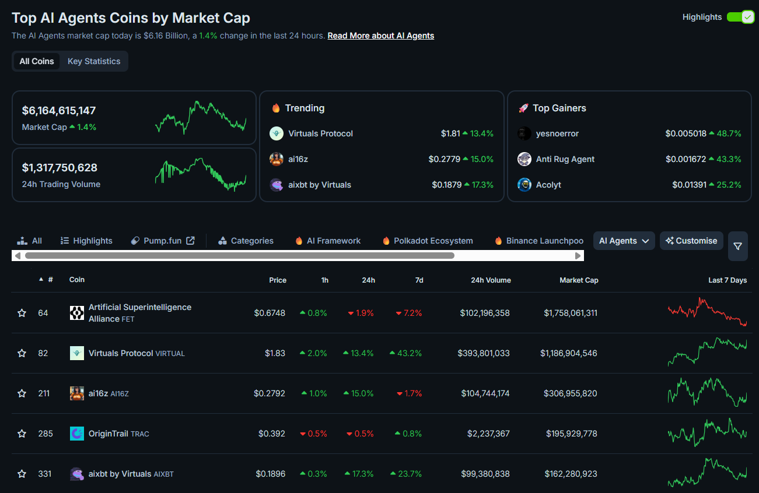Add ai16z row to favorites star
The height and width of the screenshot is (493, 759).
22,393
